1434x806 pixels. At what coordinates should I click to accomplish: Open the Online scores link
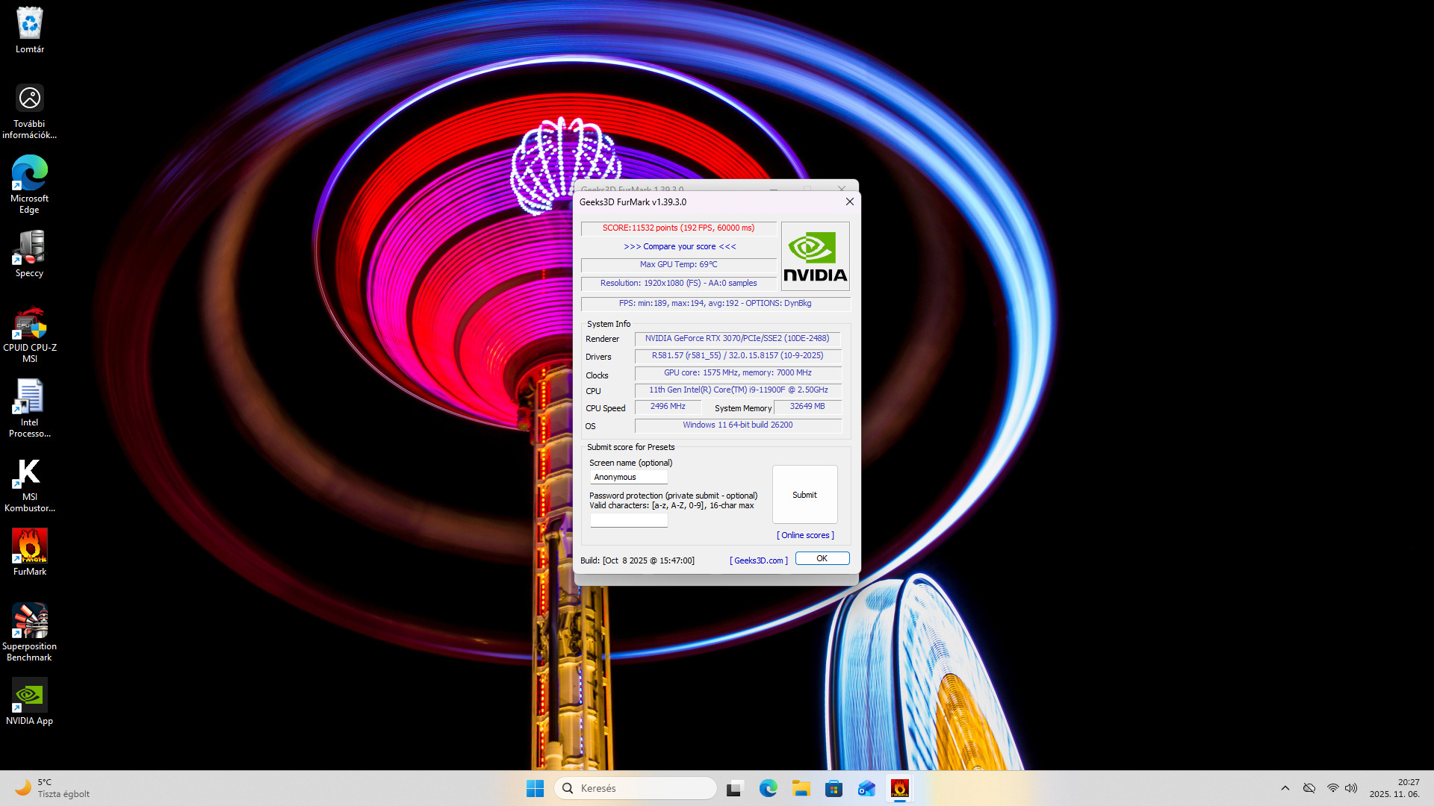pos(805,535)
